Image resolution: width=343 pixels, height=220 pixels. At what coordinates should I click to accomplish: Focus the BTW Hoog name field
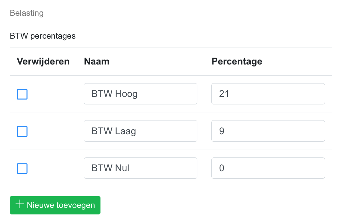coord(140,94)
